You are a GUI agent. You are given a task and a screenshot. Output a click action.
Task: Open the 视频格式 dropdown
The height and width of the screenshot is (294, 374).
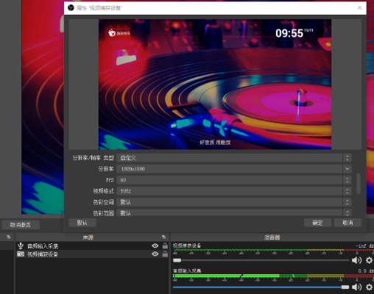pos(234,191)
